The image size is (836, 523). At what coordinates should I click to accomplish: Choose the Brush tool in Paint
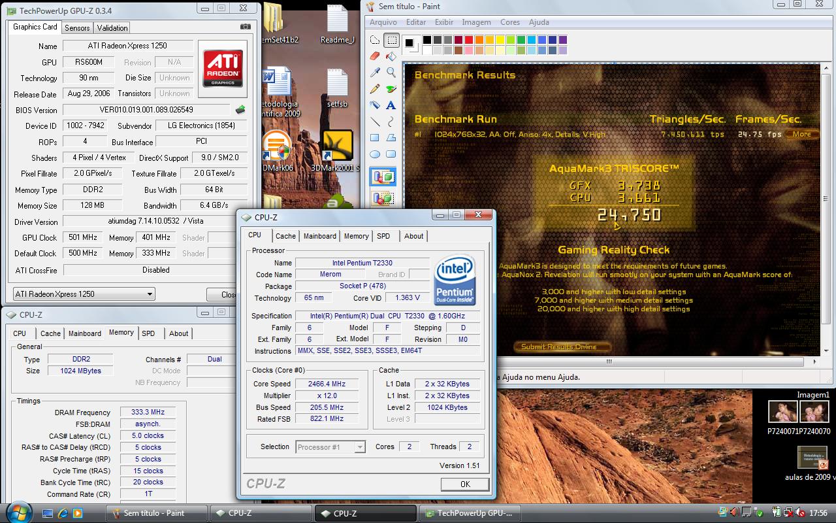pyautogui.click(x=391, y=89)
